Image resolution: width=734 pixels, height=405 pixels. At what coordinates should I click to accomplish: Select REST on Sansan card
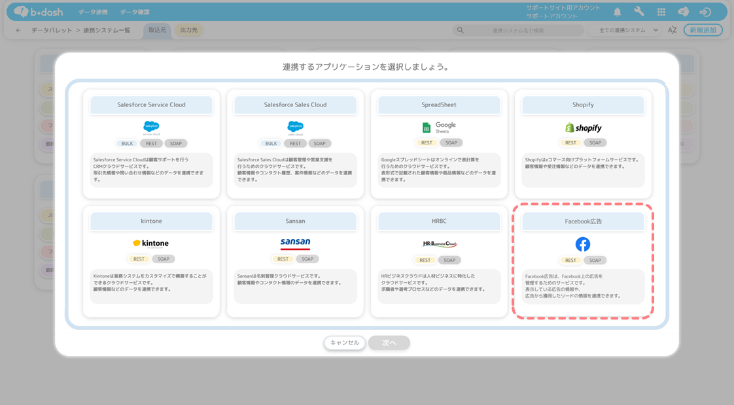283,259
